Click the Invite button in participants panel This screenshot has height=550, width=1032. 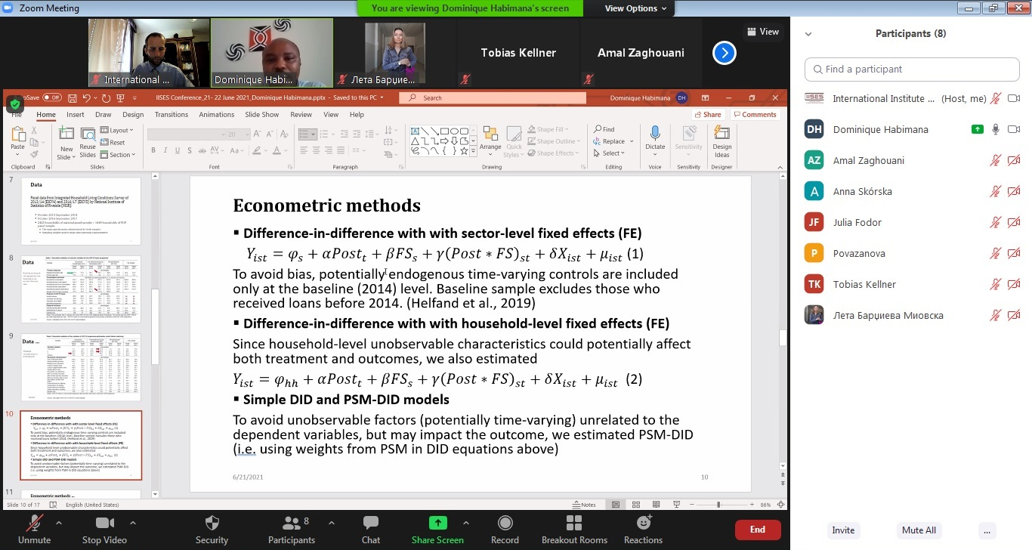point(843,530)
